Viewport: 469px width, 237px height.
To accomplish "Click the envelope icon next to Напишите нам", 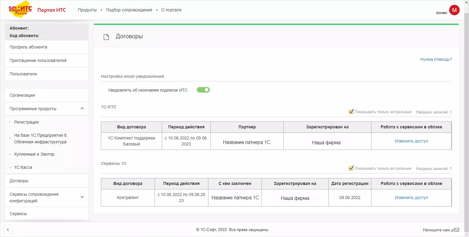I will point(456,230).
